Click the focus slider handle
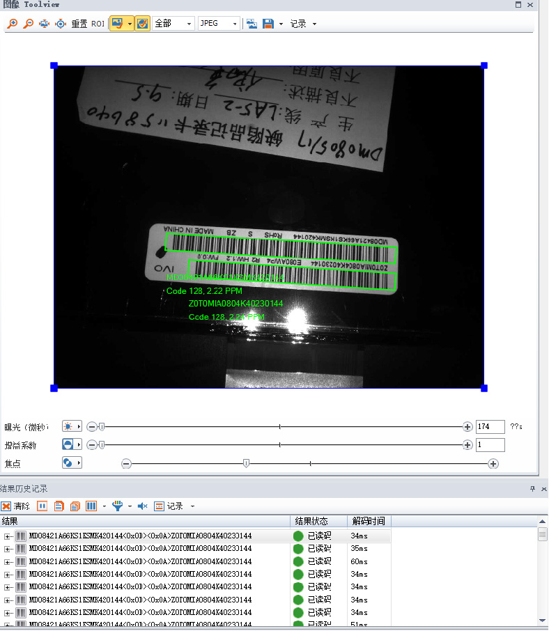The width and height of the screenshot is (549, 631). pyautogui.click(x=247, y=463)
